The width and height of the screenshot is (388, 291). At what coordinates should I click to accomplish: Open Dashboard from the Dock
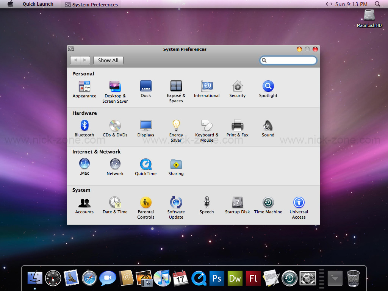[53, 278]
